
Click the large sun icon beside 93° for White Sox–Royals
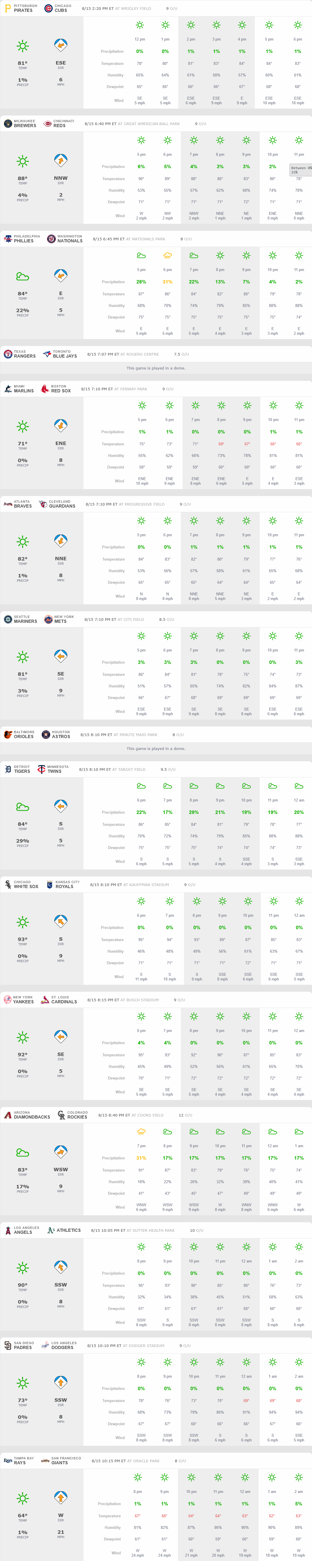click(22, 922)
